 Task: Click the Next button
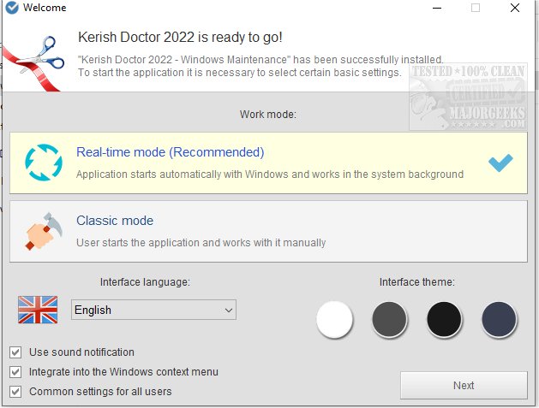[464, 386]
